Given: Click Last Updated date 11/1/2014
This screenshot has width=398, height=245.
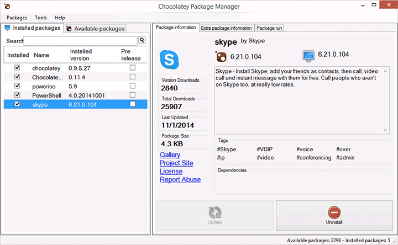Looking at the screenshot, I should tap(177, 125).
